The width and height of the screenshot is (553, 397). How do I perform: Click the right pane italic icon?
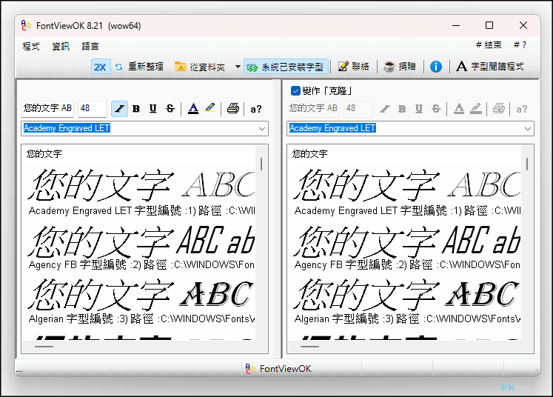pyautogui.click(x=385, y=109)
